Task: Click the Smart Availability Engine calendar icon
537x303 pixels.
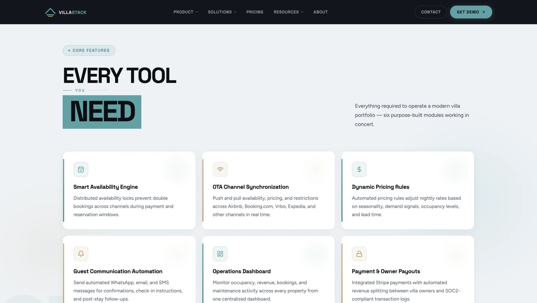Action: (x=81, y=169)
